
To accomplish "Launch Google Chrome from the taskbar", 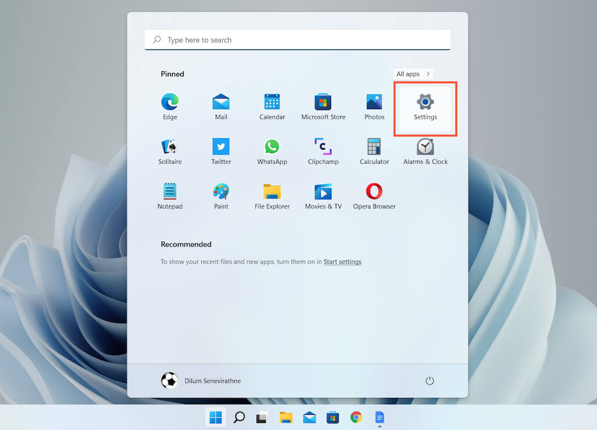I will (356, 417).
